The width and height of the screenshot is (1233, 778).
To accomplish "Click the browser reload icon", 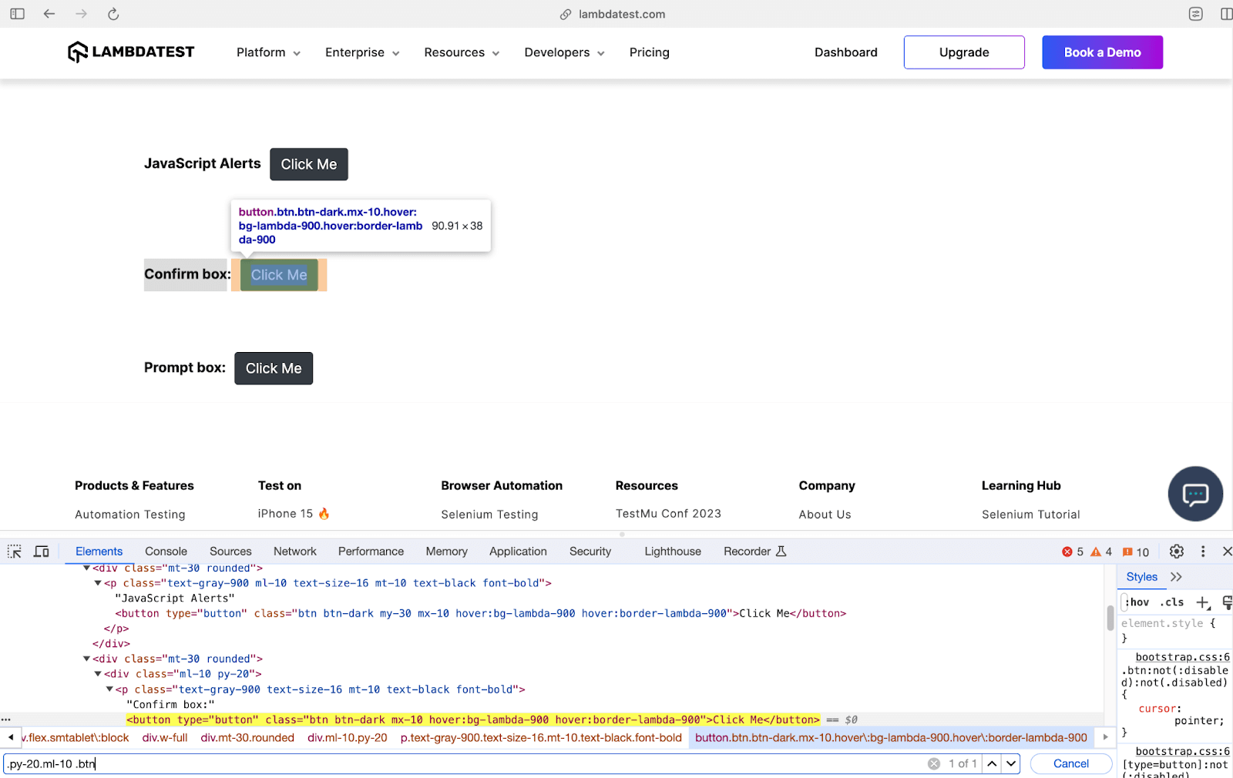I will (x=113, y=14).
